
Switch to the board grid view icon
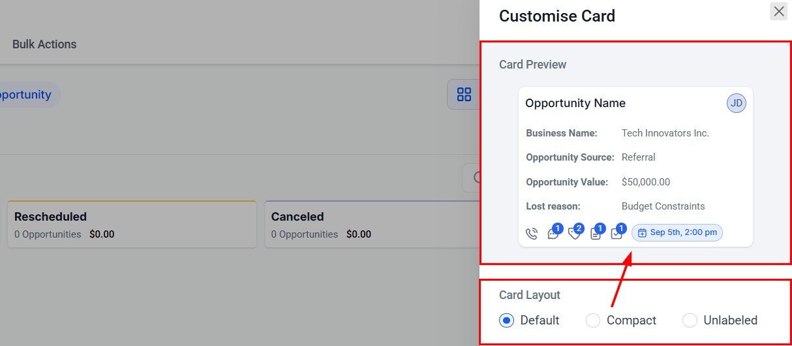(x=464, y=95)
